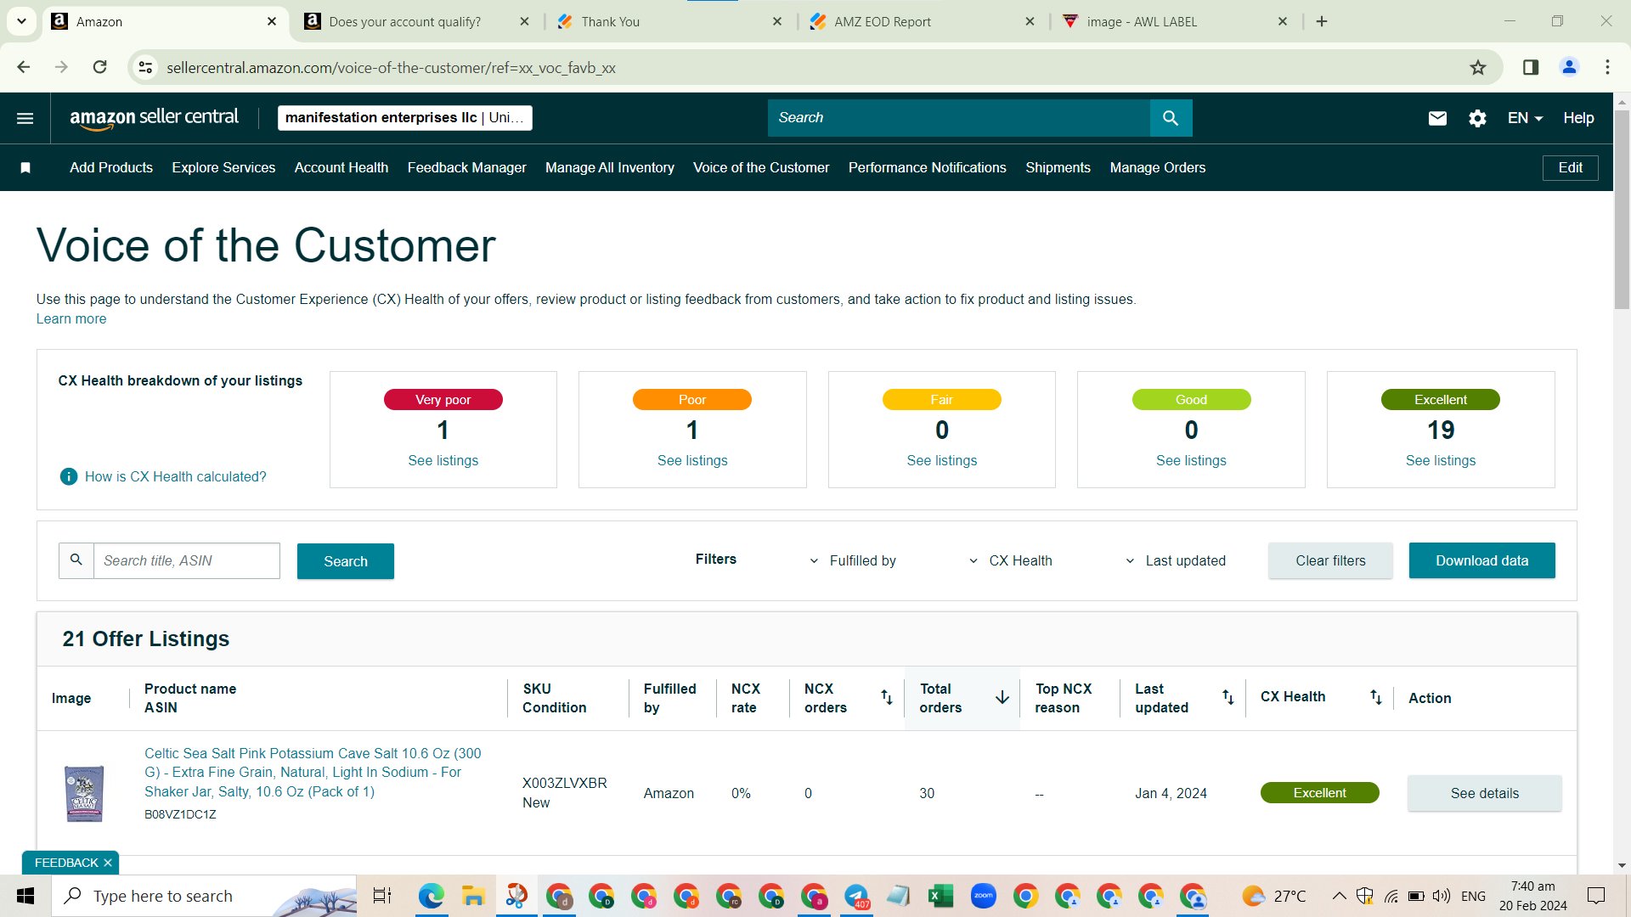Open the Seller Central hamburger menu
This screenshot has height=917, width=1631.
25,118
